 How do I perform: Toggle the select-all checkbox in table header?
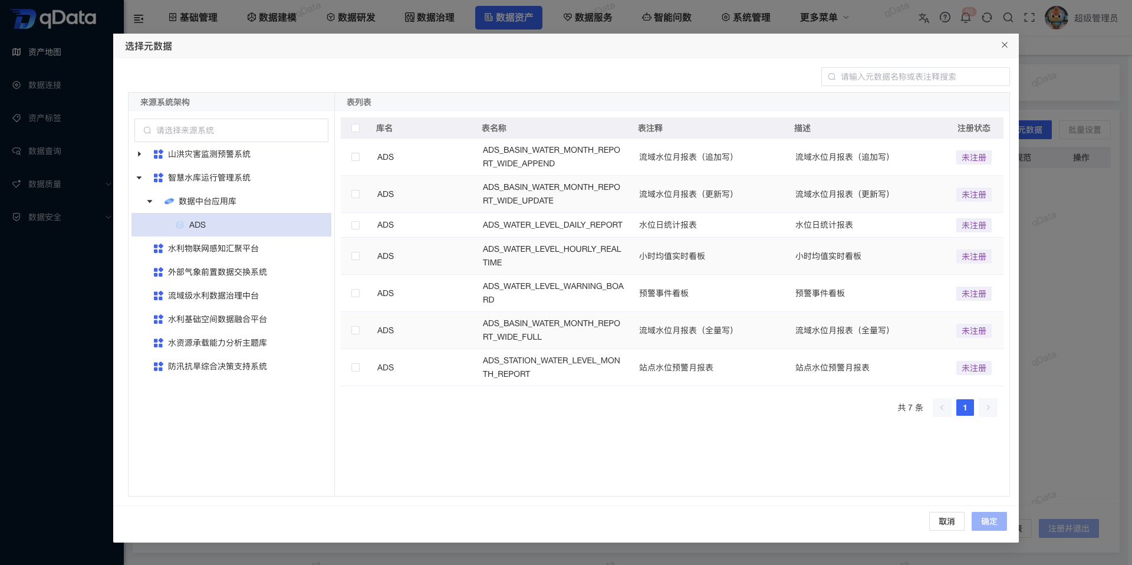[356, 128]
